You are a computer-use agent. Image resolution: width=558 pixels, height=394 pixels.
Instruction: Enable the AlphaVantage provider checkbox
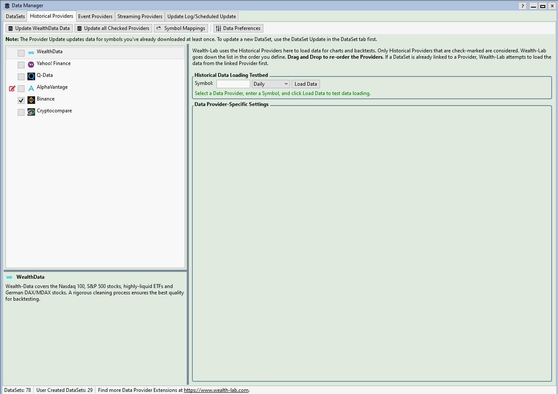21,88
